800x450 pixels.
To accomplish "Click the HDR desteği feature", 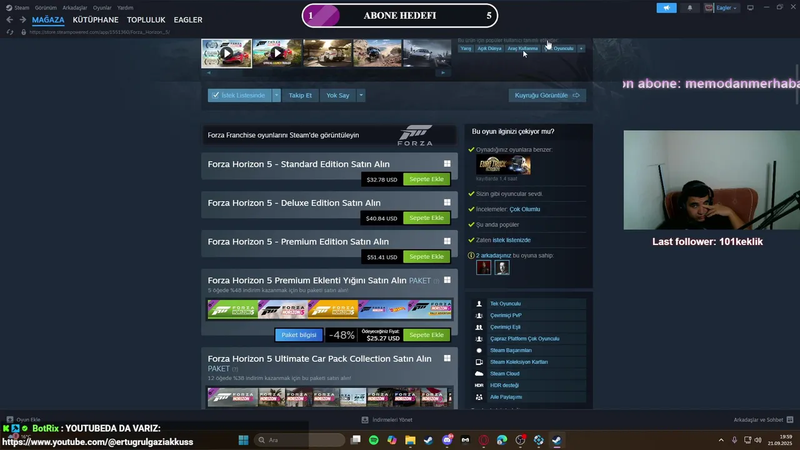I will coord(529,385).
